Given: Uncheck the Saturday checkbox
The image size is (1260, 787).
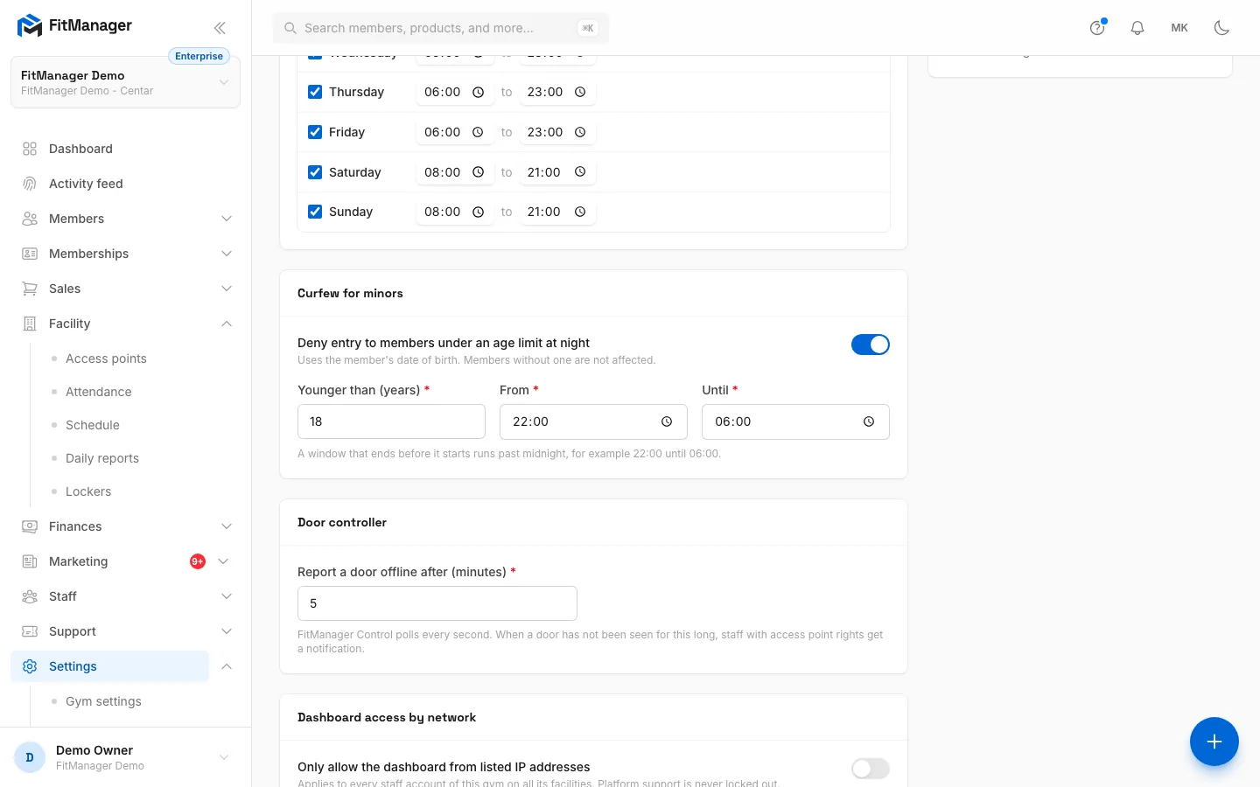Looking at the screenshot, I should 315,172.
